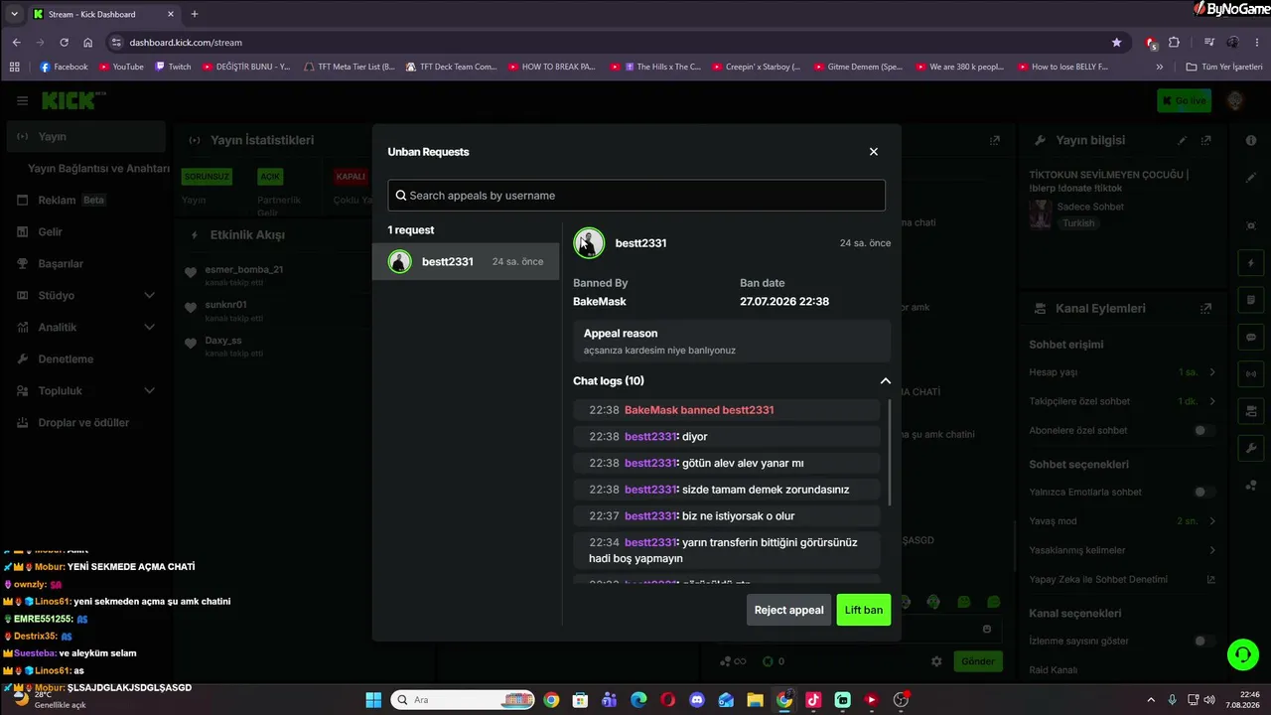This screenshot has height=715, width=1271.
Task: Click the chat bubble icon in right rail
Action: [x=1251, y=337]
